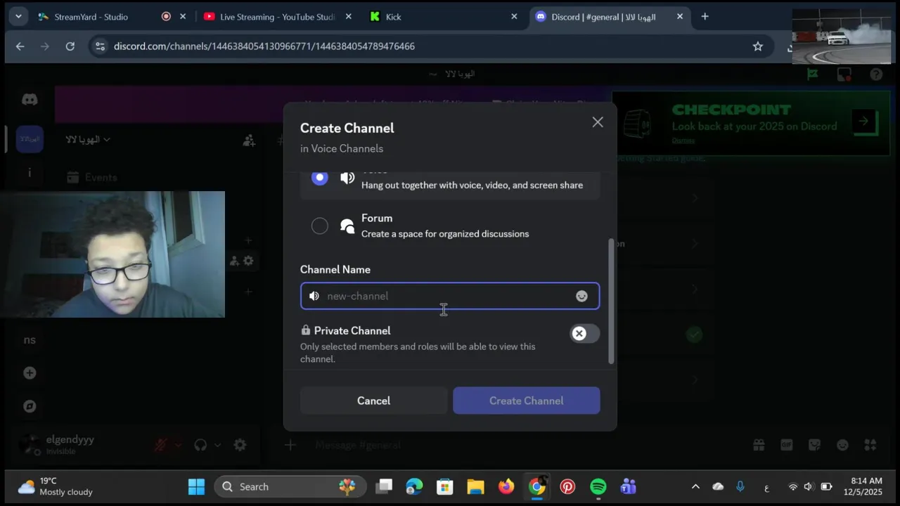Open volume control in system tray
The height and width of the screenshot is (506, 900).
click(808, 486)
